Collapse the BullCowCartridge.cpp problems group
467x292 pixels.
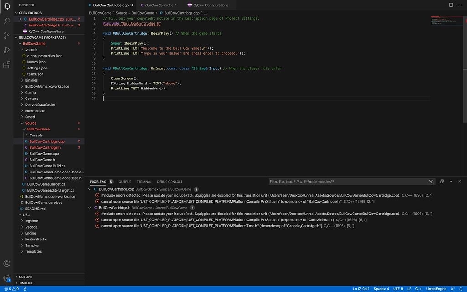click(x=91, y=188)
